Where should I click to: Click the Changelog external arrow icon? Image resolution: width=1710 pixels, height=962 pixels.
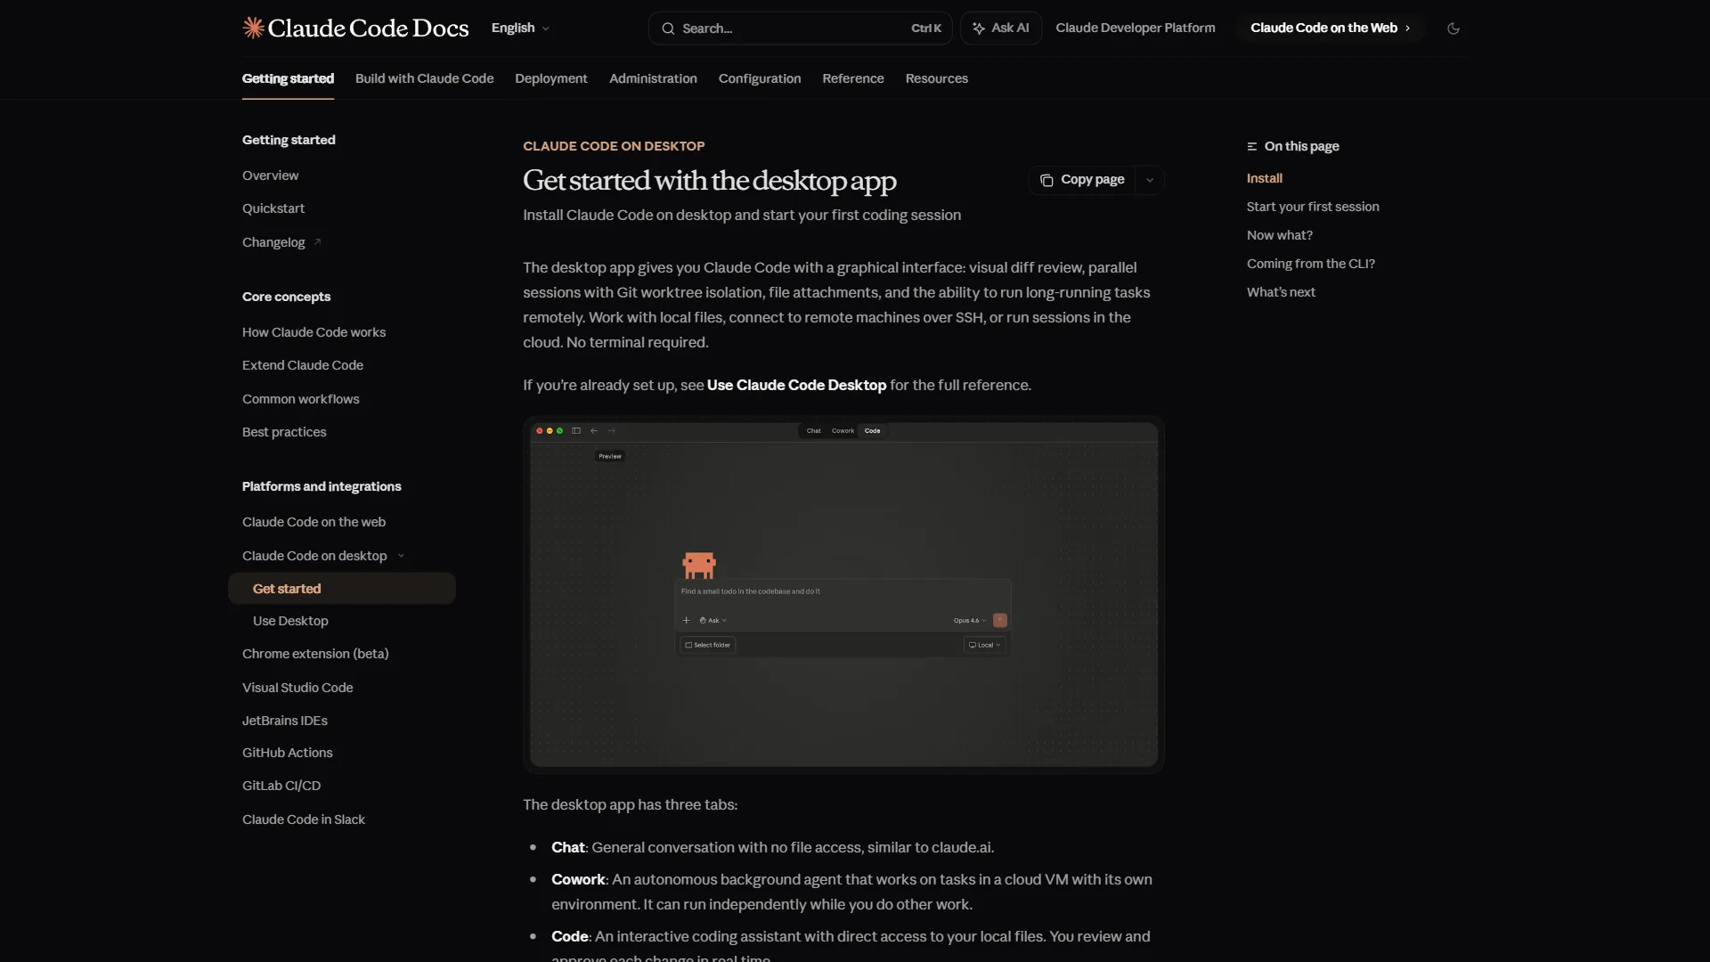317,241
